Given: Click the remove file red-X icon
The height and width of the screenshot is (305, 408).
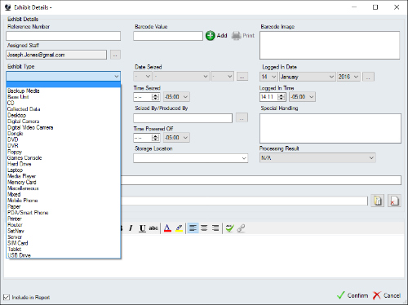Looking at the screenshot, I should 394,201.
